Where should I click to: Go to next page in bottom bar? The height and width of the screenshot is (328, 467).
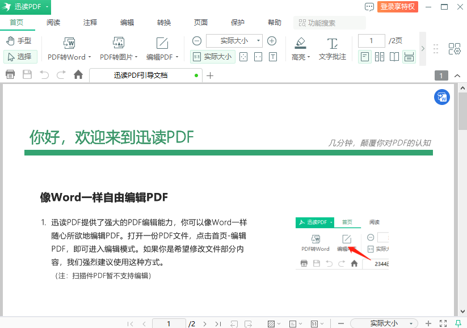pyautogui.click(x=205, y=324)
